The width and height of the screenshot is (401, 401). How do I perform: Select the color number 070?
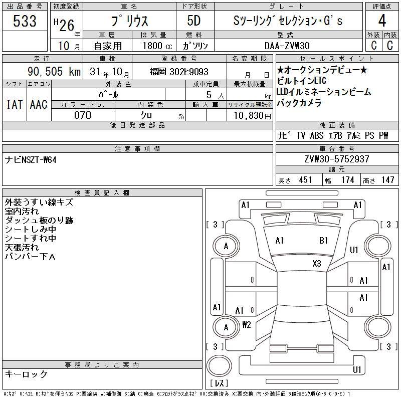(x=83, y=115)
